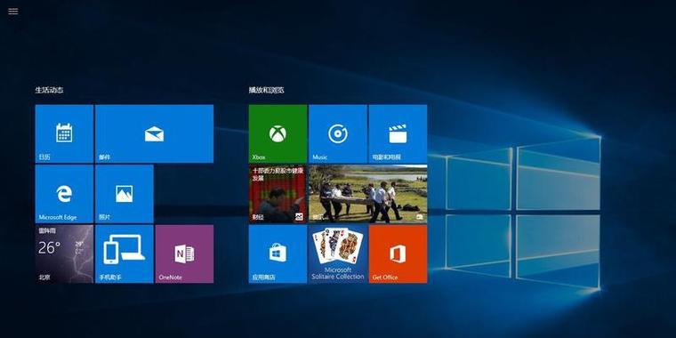
Task: Open the Mail tile
Action: 154,133
